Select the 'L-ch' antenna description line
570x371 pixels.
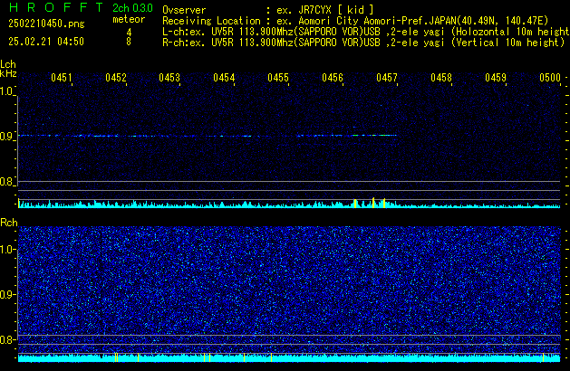tap(366, 32)
